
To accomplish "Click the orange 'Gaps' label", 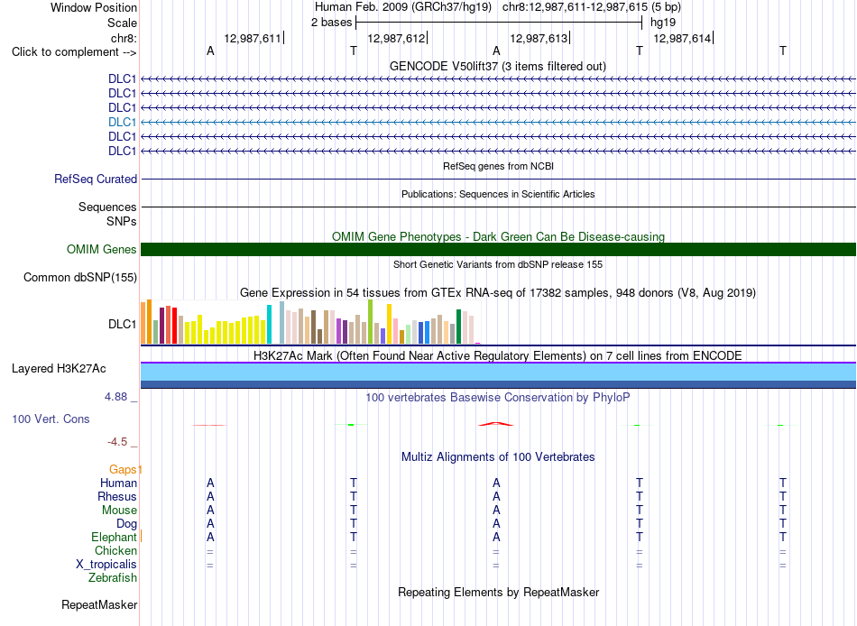I will pos(123,469).
